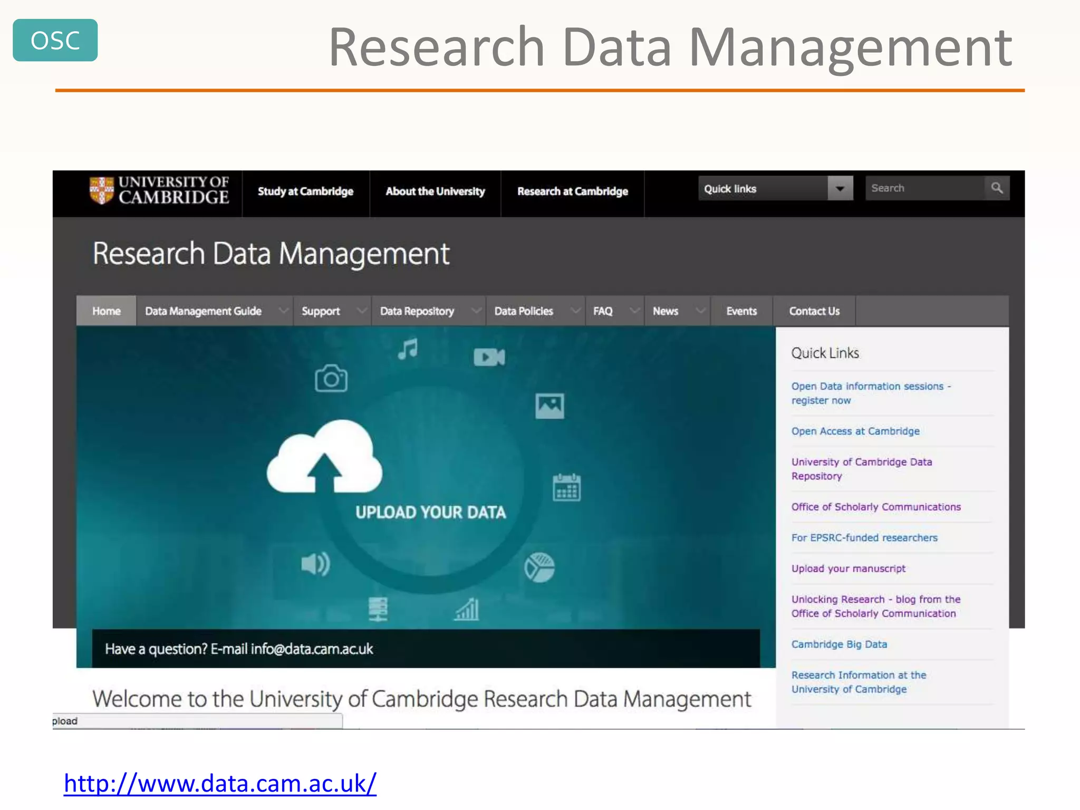Click the music note icon in banner
This screenshot has height=810, width=1080.
point(408,349)
